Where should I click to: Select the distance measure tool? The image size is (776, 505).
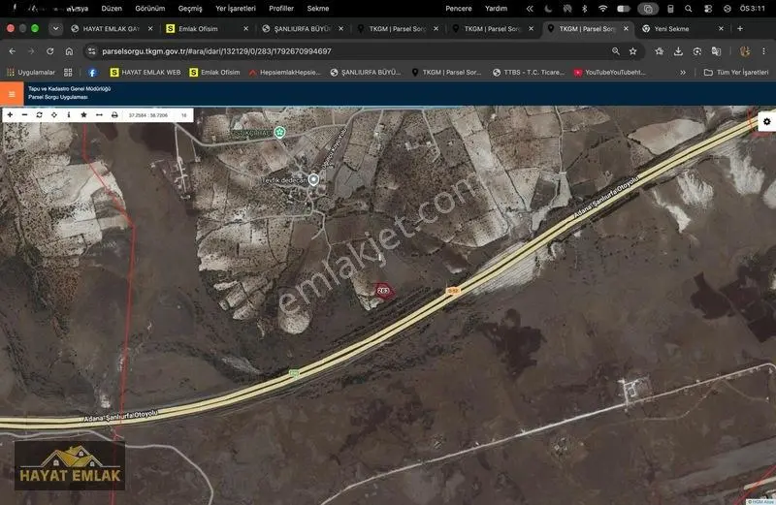(x=99, y=114)
